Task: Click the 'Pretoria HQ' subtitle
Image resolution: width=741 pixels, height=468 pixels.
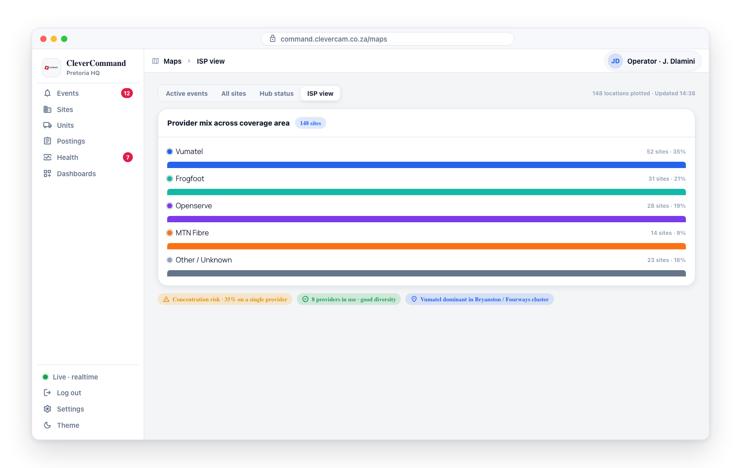Action: (x=83, y=73)
